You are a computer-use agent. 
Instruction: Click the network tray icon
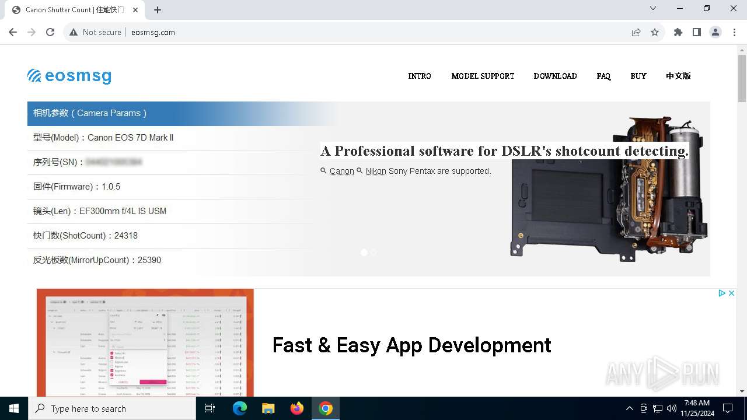point(658,408)
